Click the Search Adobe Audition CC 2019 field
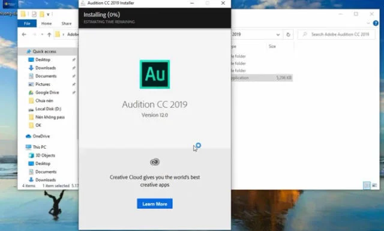This screenshot has height=231, width=384. coord(336,35)
